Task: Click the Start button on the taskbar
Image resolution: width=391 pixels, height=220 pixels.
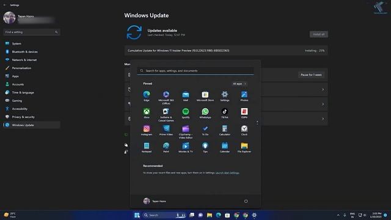Action: (x=137, y=215)
